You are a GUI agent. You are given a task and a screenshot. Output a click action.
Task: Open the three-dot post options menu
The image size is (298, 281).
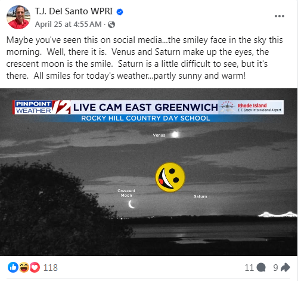coord(280,16)
